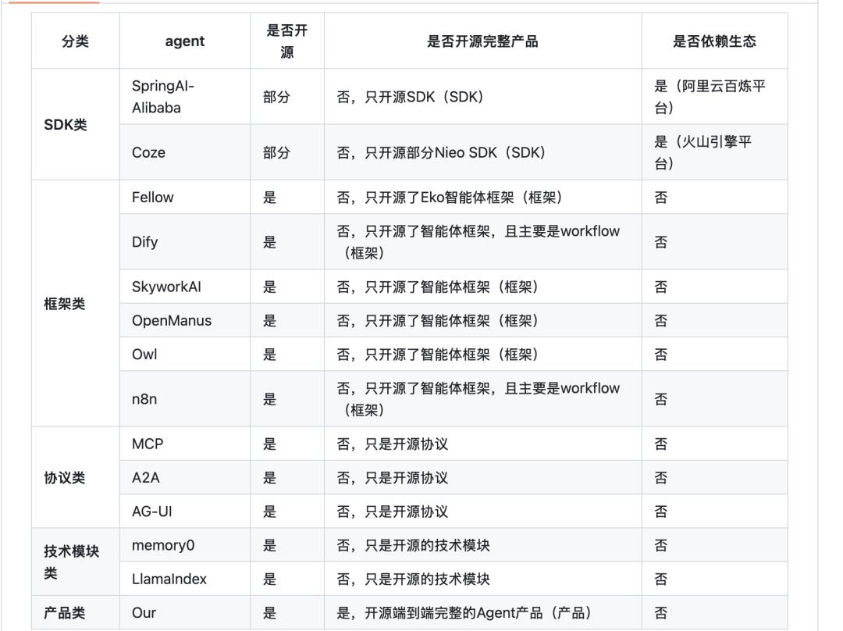Click 只是开源协议 in the AG-UI row
The width and height of the screenshot is (843, 631).
pyautogui.click(x=483, y=511)
